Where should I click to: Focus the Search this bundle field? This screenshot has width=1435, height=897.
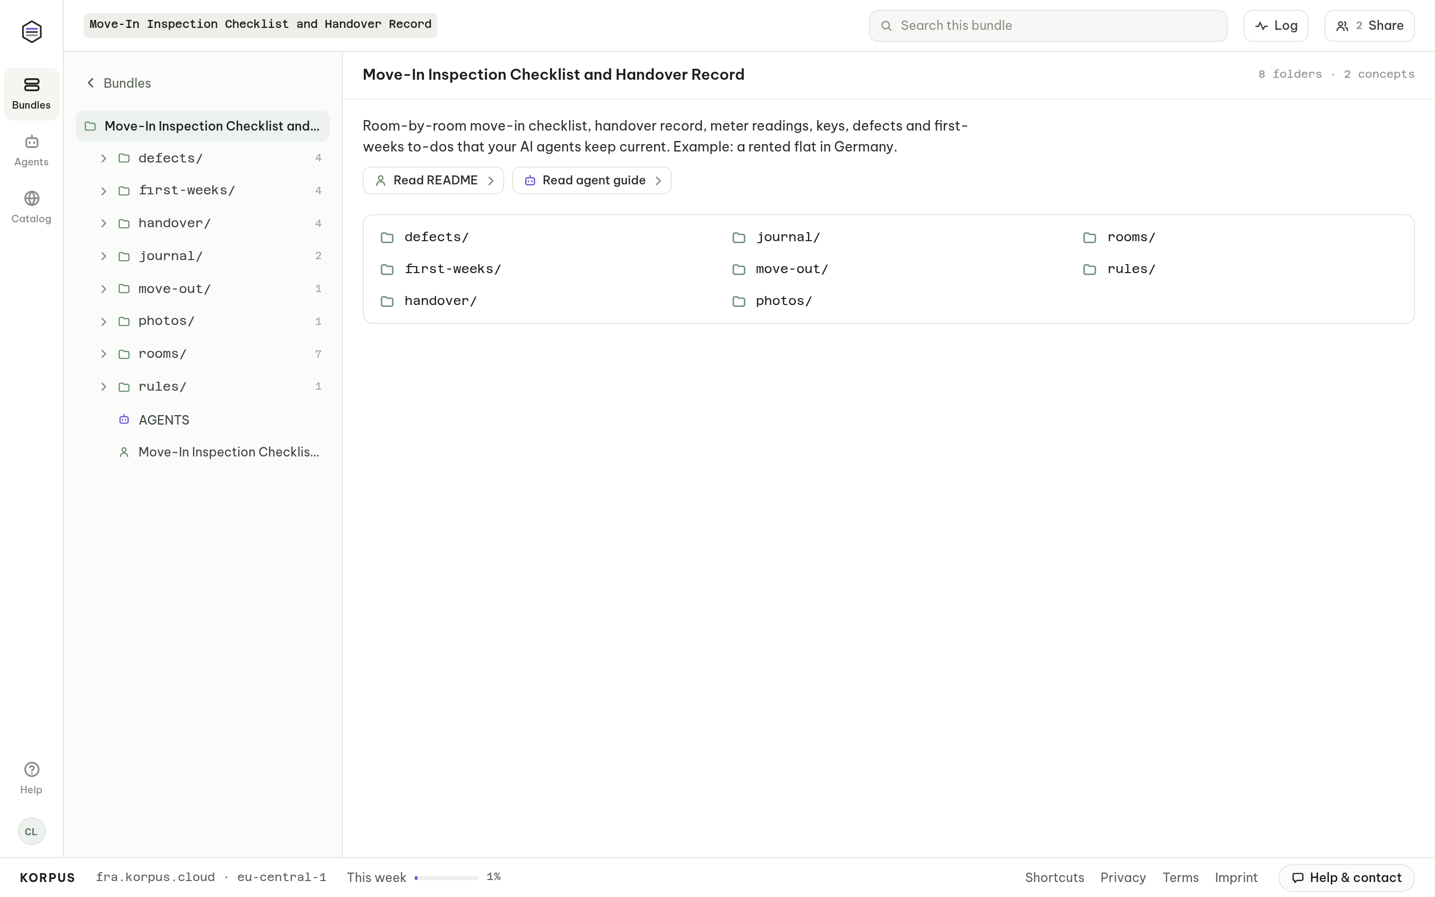[1048, 25]
